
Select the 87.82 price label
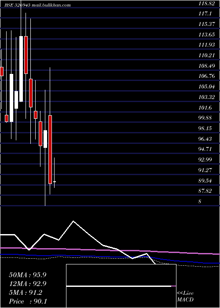pos(205,191)
